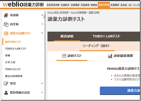Click the blue 語彙力診断 start button
This screenshot has height=101, width=141.
pyautogui.click(x=120, y=91)
